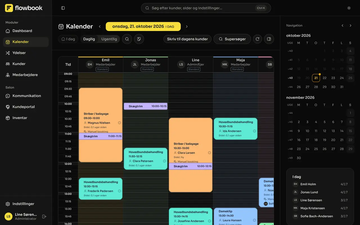Select 22 October in the mini calendar
This screenshot has width=360, height=225.
coord(325,78)
